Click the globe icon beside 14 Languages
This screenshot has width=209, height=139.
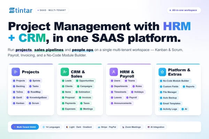(x=44, y=127)
